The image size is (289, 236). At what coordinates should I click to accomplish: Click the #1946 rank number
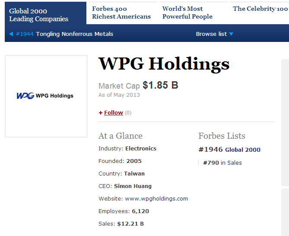pyautogui.click(x=210, y=150)
